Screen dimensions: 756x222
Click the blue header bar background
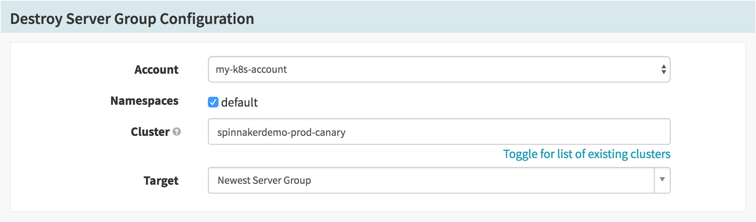pyautogui.click(x=502, y=17)
